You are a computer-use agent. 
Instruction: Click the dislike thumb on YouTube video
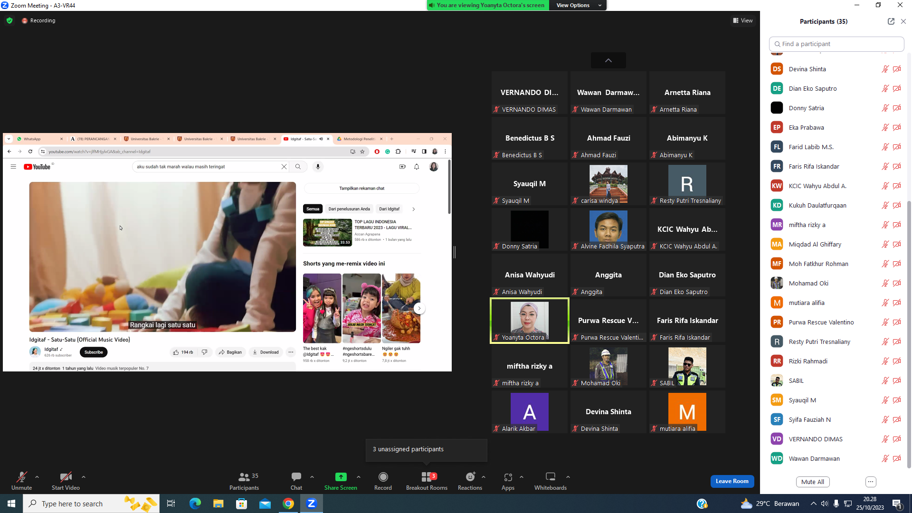204,352
